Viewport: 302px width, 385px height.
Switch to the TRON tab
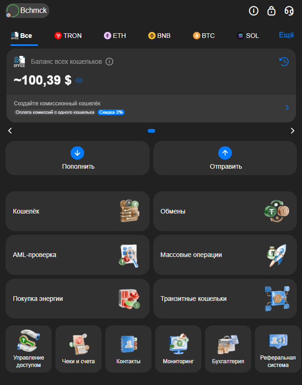pyautogui.click(x=68, y=36)
